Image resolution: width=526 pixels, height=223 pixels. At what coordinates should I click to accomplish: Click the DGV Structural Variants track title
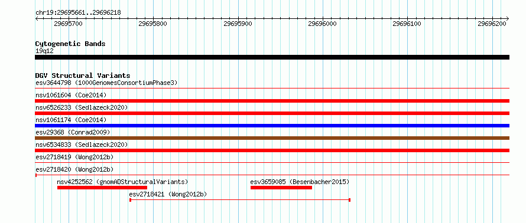click(83, 76)
